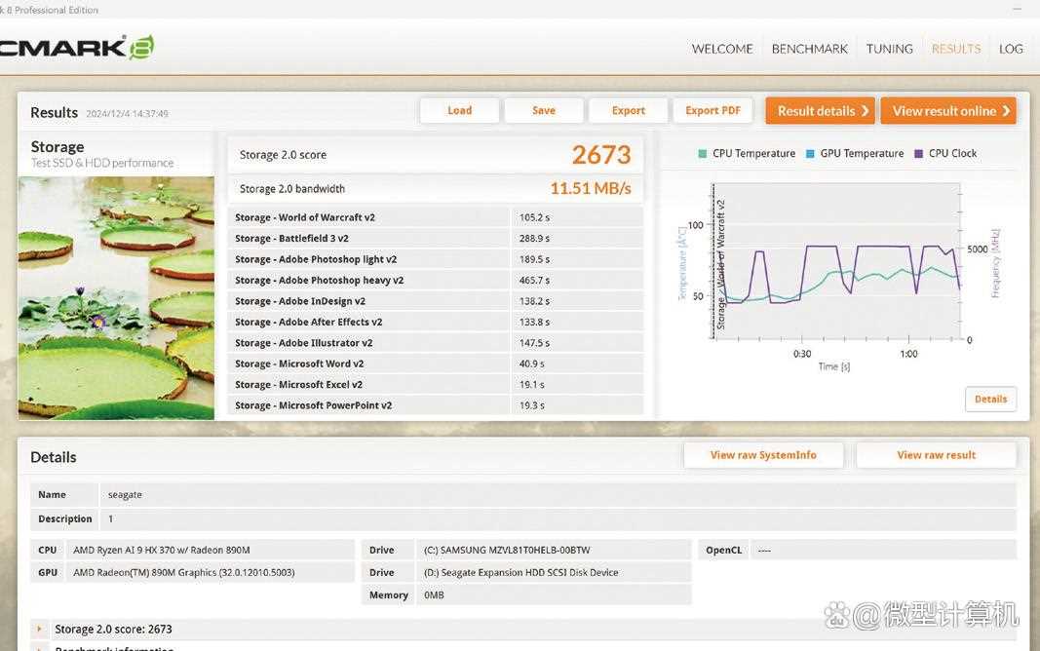
Task: Click the Details button below the chart
Action: [990, 400]
